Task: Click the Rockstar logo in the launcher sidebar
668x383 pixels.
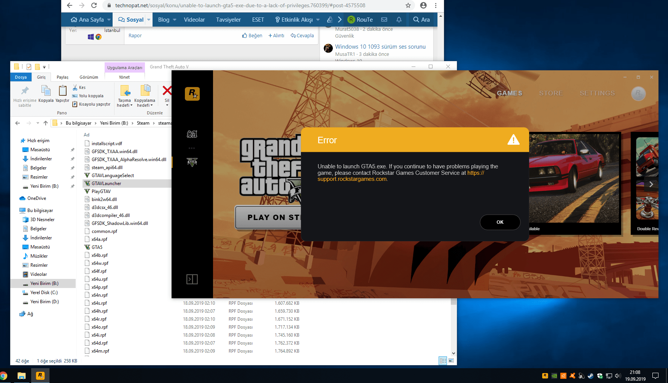Action: [x=192, y=93]
